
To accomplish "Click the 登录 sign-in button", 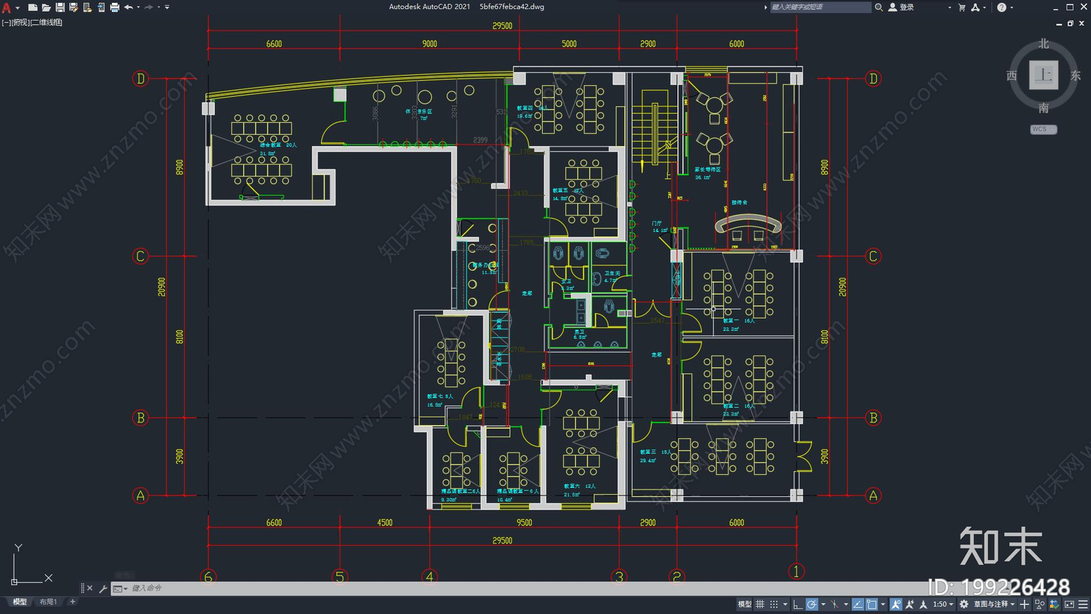I will (x=901, y=7).
